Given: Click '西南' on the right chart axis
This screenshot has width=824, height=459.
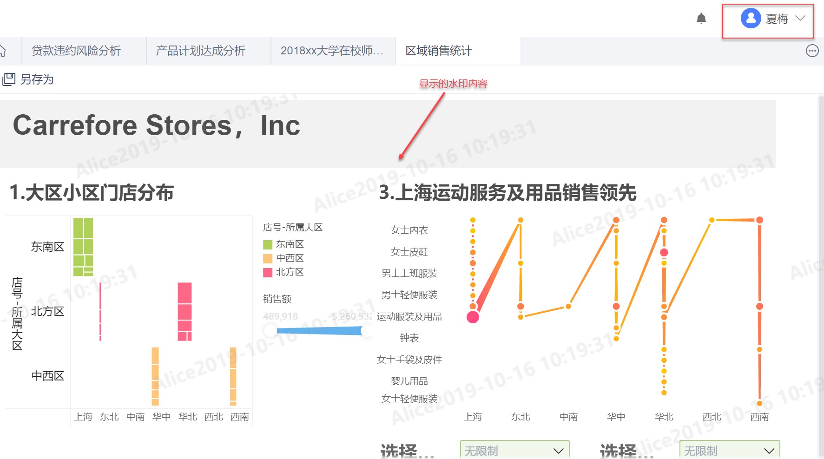Looking at the screenshot, I should point(759,417).
